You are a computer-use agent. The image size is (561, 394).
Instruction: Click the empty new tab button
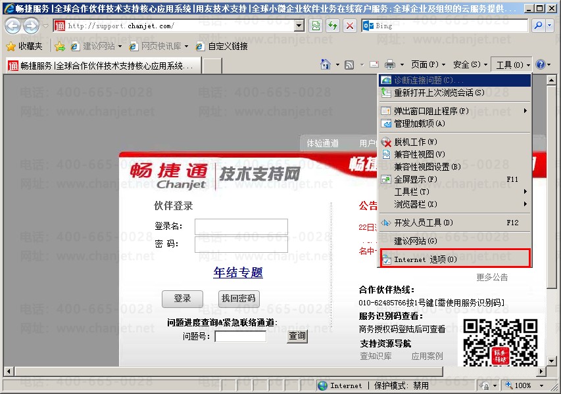(212, 66)
